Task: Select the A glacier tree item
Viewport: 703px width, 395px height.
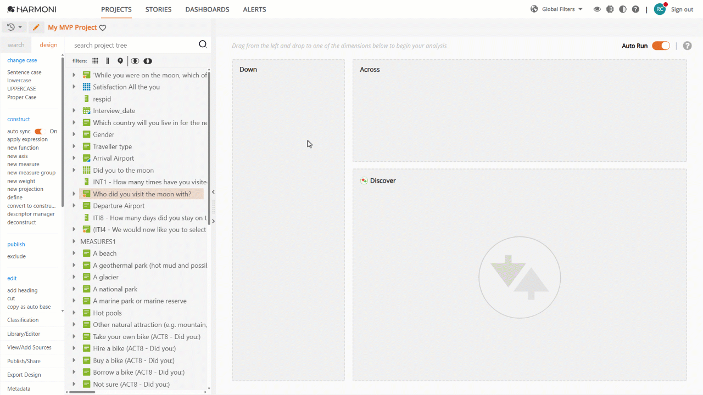Action: tap(106, 277)
